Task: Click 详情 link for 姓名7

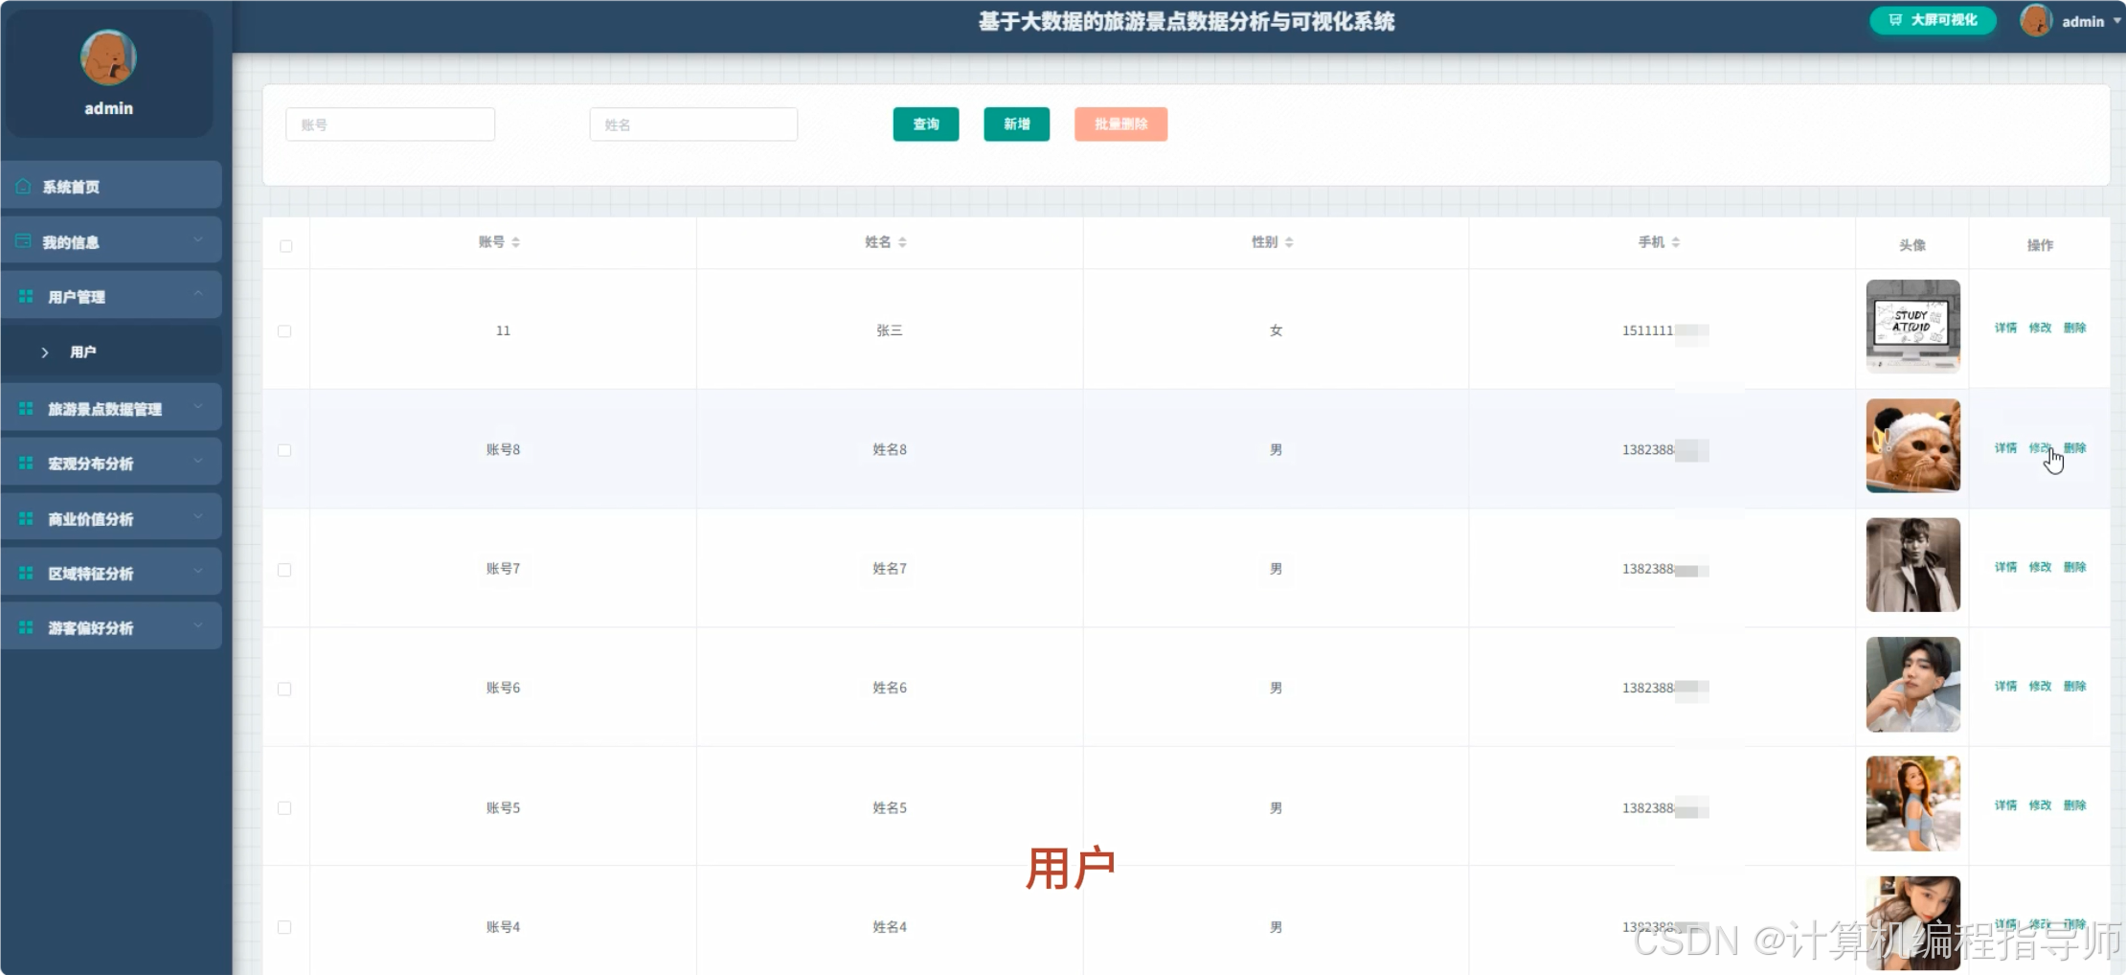Action: [2005, 566]
